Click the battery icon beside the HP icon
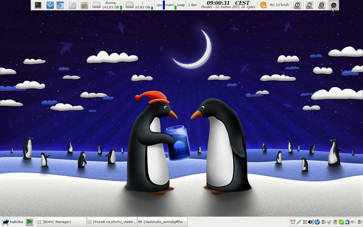 (x=323, y=222)
